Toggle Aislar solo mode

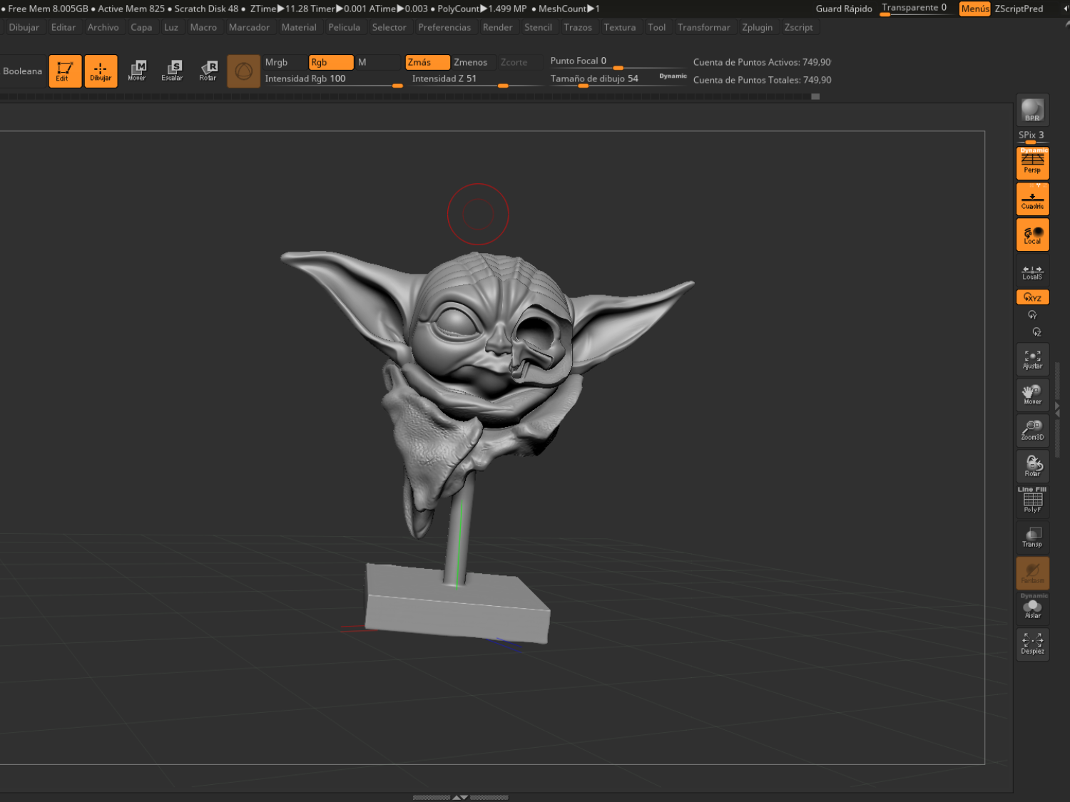[x=1032, y=608]
